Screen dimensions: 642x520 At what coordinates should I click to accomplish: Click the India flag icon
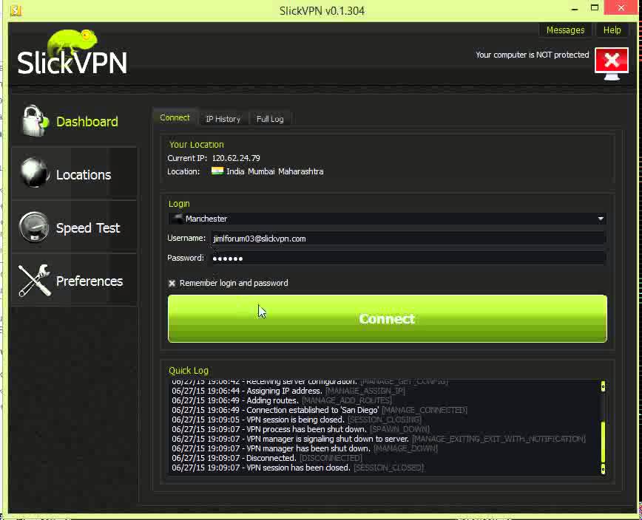[217, 171]
